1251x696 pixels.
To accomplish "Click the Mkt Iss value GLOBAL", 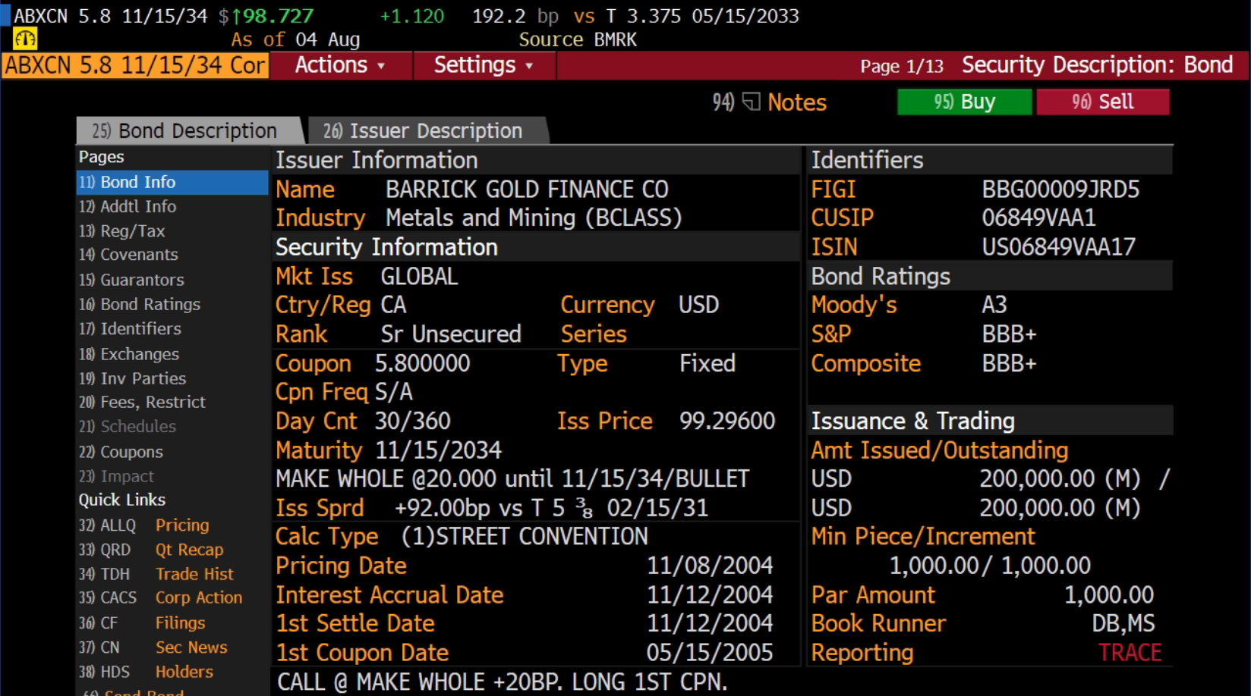I will point(419,277).
